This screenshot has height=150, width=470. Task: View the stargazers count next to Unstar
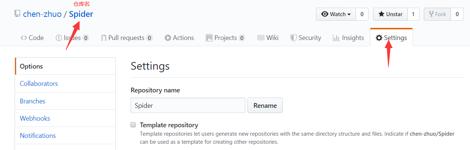[413, 14]
